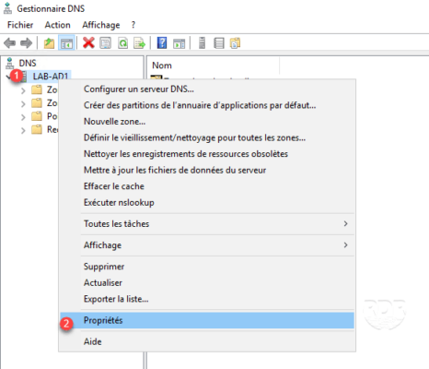Choose Définir le vieillissement/nettoyage pour toutes les zones
The width and height of the screenshot is (429, 369).
click(x=207, y=137)
